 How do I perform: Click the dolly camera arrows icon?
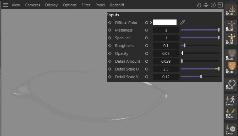pyautogui.click(x=206, y=5)
